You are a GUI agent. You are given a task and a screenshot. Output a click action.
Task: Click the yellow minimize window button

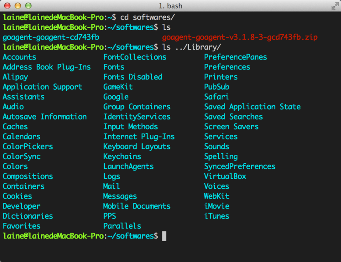click(x=18, y=6)
